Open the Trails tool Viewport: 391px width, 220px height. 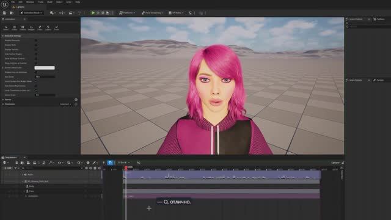pos(40,28)
